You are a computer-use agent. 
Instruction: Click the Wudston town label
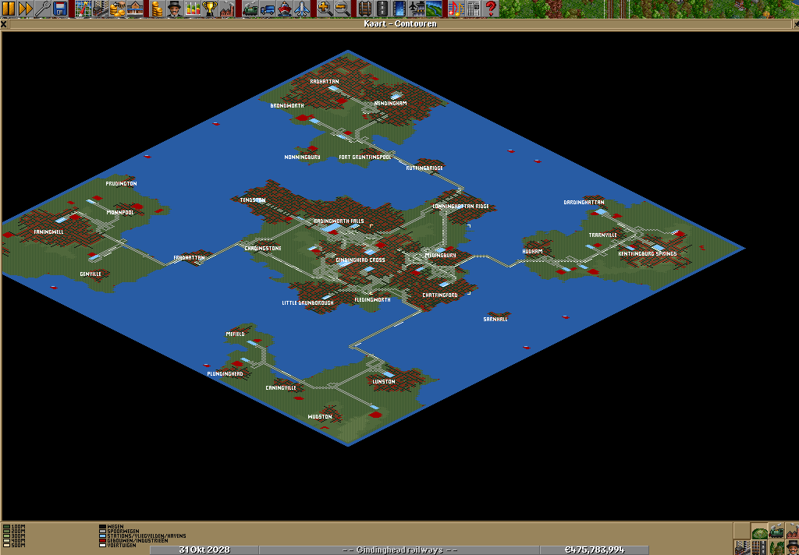[320, 417]
